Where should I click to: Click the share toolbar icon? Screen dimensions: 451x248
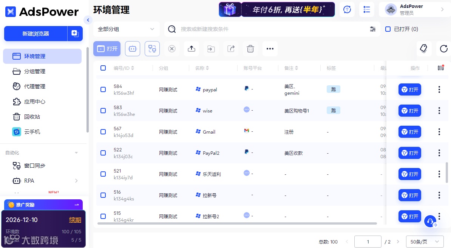pos(231,49)
